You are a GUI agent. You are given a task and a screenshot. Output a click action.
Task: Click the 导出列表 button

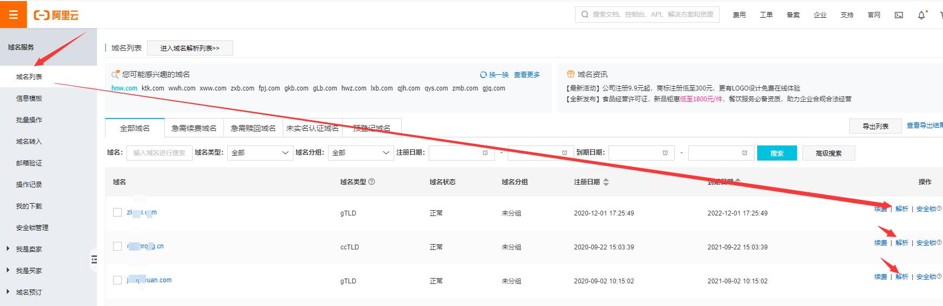tap(876, 126)
